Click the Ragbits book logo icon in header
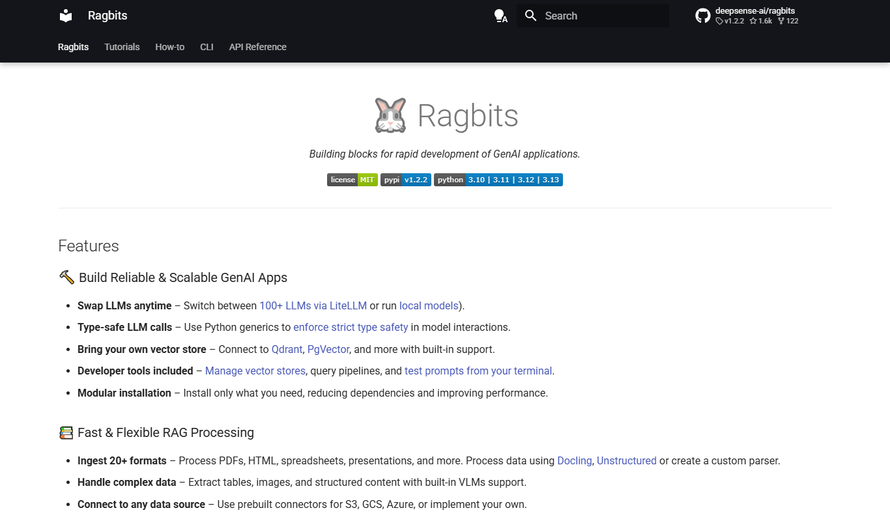Viewport: 890px width, 521px height. pyautogui.click(x=66, y=16)
